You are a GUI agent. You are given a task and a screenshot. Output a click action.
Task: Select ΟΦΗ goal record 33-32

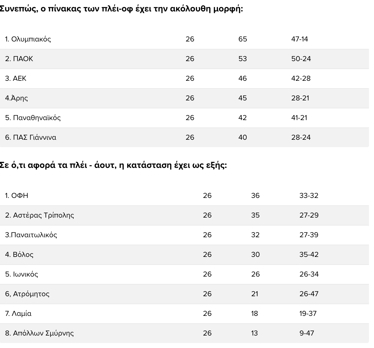point(309,196)
